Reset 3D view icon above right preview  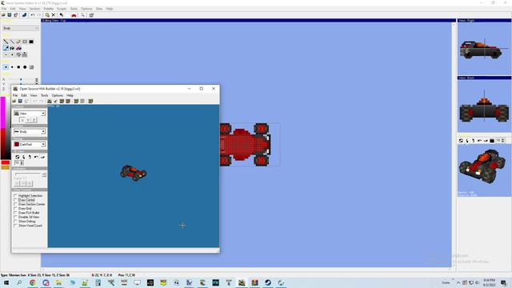[461, 141]
